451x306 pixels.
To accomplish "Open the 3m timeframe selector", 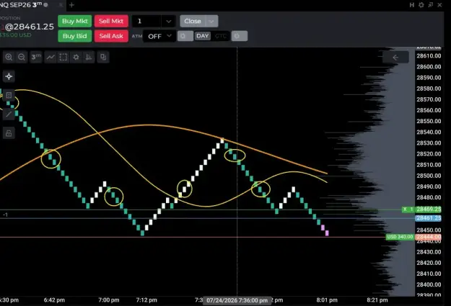I will (x=36, y=57).
